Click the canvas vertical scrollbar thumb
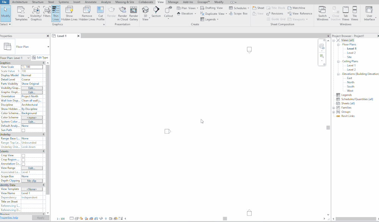The width and height of the screenshot is (379, 222). pyautogui.click(x=328, y=127)
